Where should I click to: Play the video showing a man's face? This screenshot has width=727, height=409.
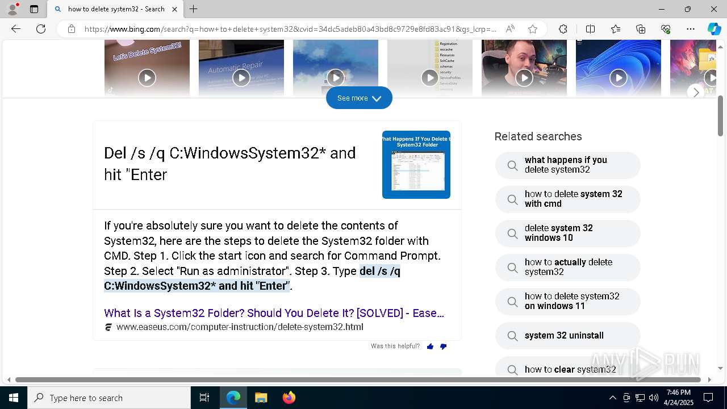click(524, 78)
